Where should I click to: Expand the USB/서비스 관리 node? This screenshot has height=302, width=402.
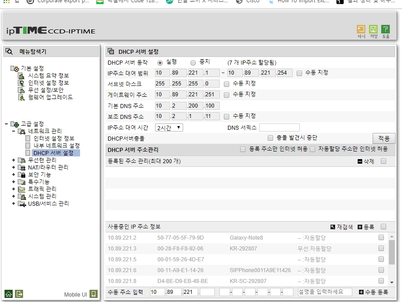[x=14, y=203]
